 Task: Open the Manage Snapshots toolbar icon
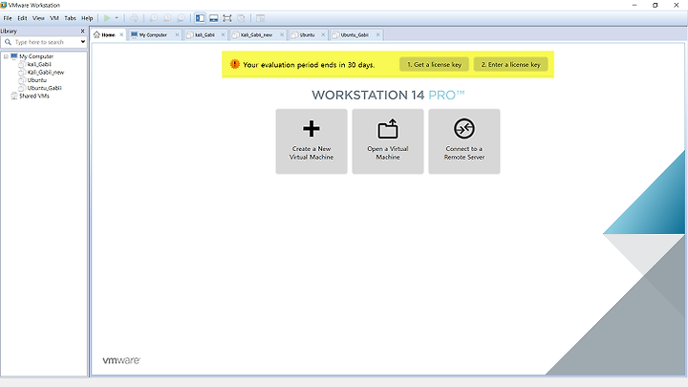[181, 18]
